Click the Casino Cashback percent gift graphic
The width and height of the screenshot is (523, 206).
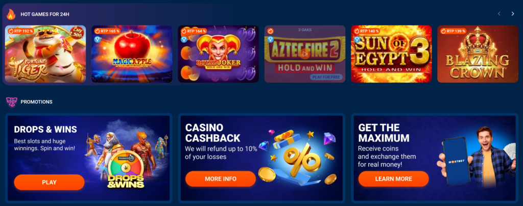click(x=297, y=156)
